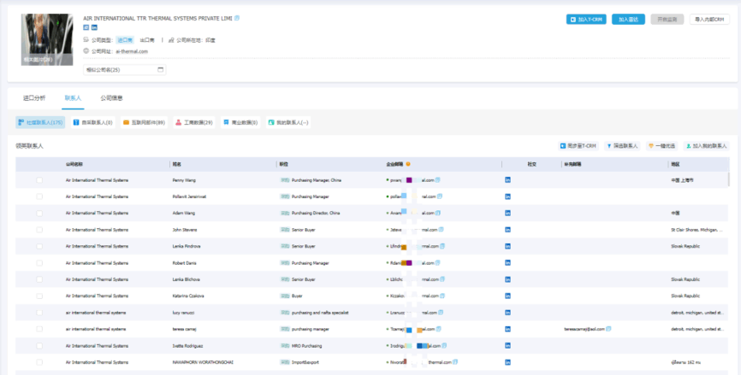
Task: Open LinkedIn icon for Ivette Rodriguez
Action: (507, 345)
